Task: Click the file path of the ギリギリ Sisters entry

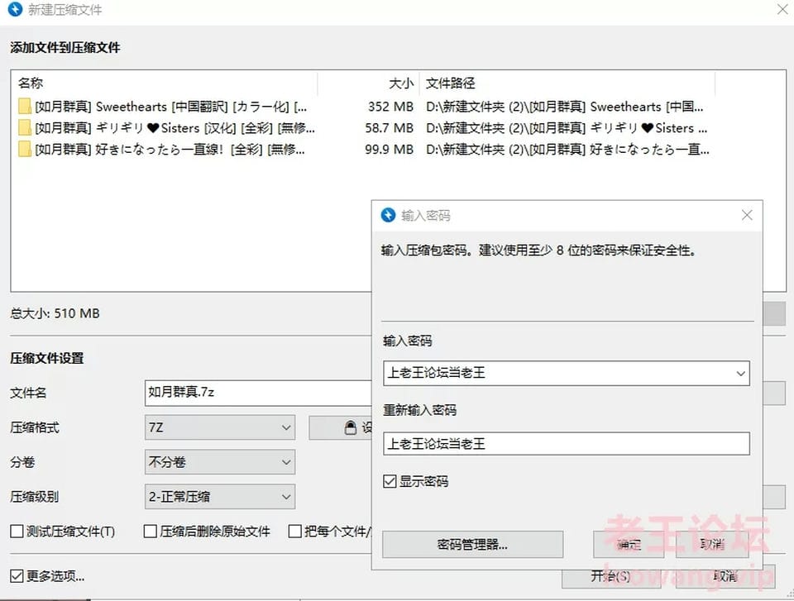Action: (x=567, y=128)
